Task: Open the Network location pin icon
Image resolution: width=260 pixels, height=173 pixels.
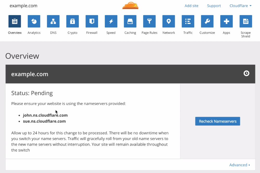Action: (x=169, y=21)
